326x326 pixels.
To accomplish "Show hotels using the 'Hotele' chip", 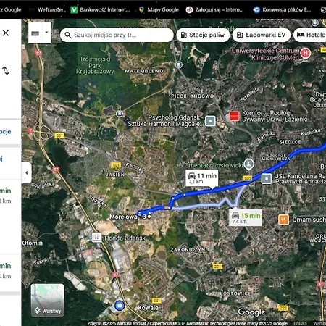I will [310, 35].
